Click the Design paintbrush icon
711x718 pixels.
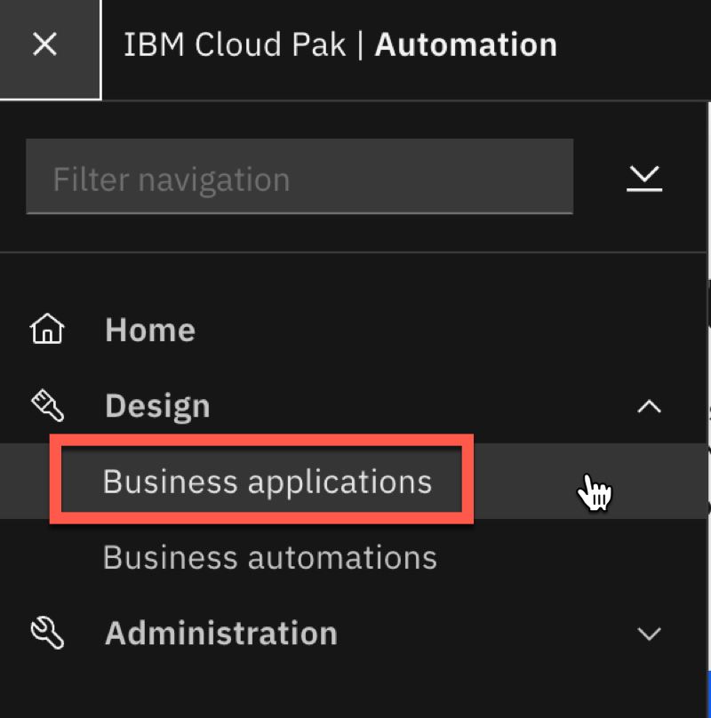47,405
